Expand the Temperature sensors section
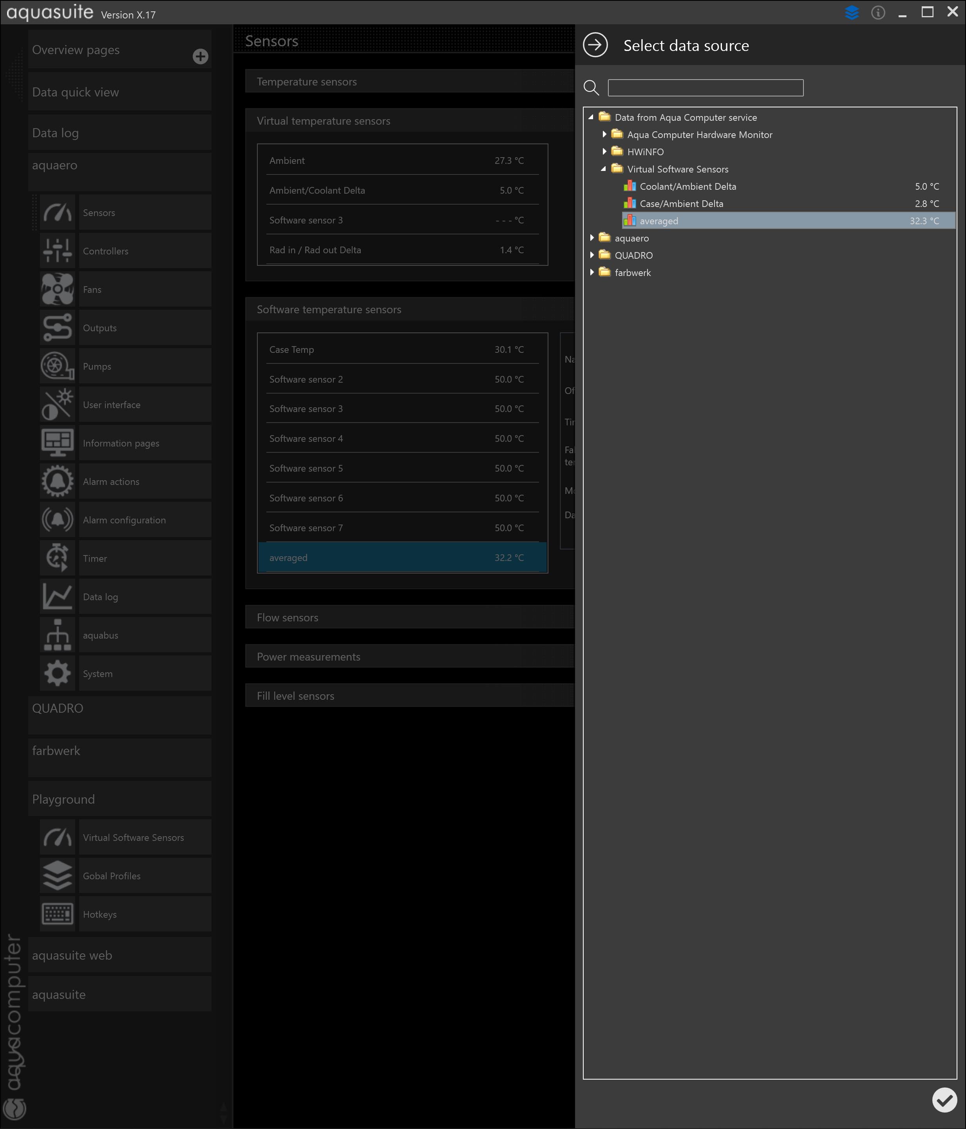The height and width of the screenshot is (1129, 966). point(409,81)
